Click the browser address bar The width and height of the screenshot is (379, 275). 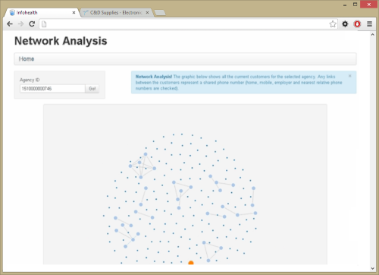click(x=188, y=24)
